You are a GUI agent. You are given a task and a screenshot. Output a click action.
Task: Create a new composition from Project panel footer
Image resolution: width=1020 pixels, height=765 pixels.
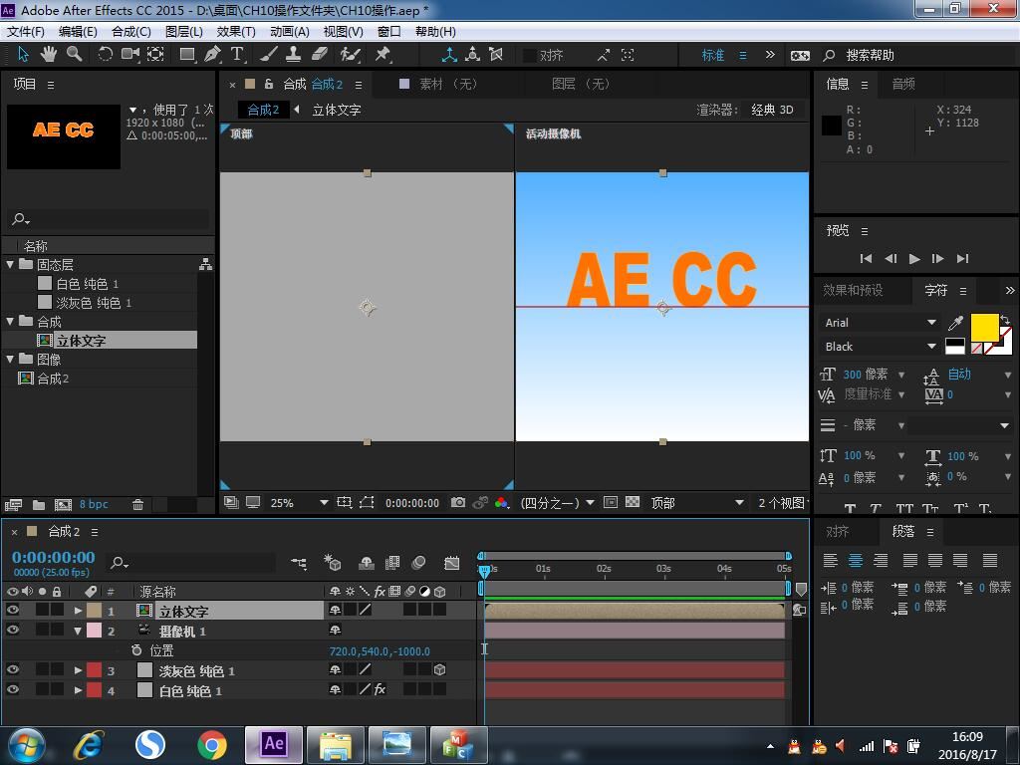click(x=63, y=504)
